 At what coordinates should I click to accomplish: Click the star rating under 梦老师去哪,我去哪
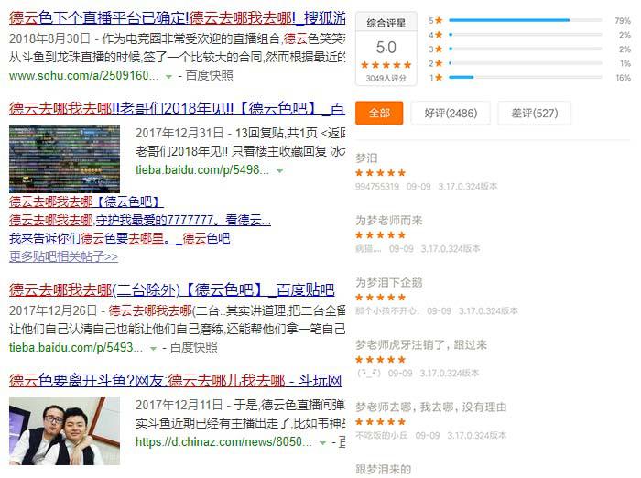click(380, 422)
